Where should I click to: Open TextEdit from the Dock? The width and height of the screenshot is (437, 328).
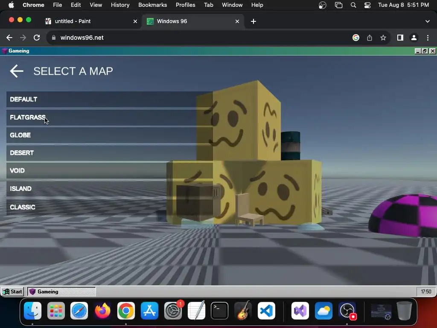click(x=196, y=311)
